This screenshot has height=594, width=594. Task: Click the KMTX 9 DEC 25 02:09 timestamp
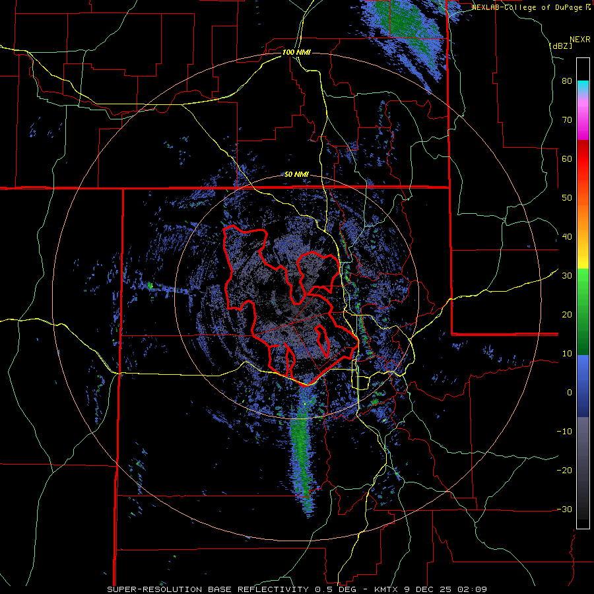[431, 589]
